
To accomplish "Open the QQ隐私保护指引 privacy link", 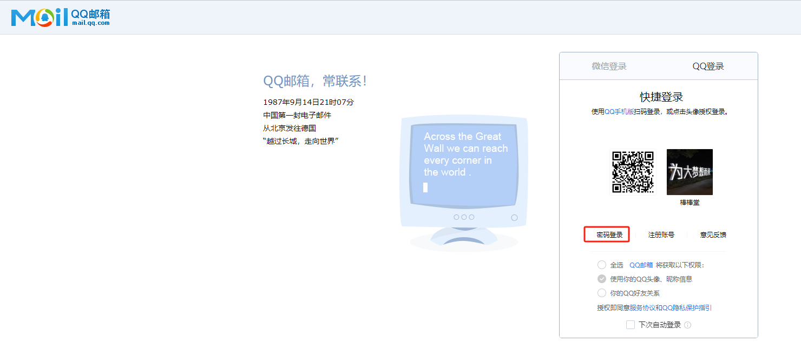I will coord(687,308).
